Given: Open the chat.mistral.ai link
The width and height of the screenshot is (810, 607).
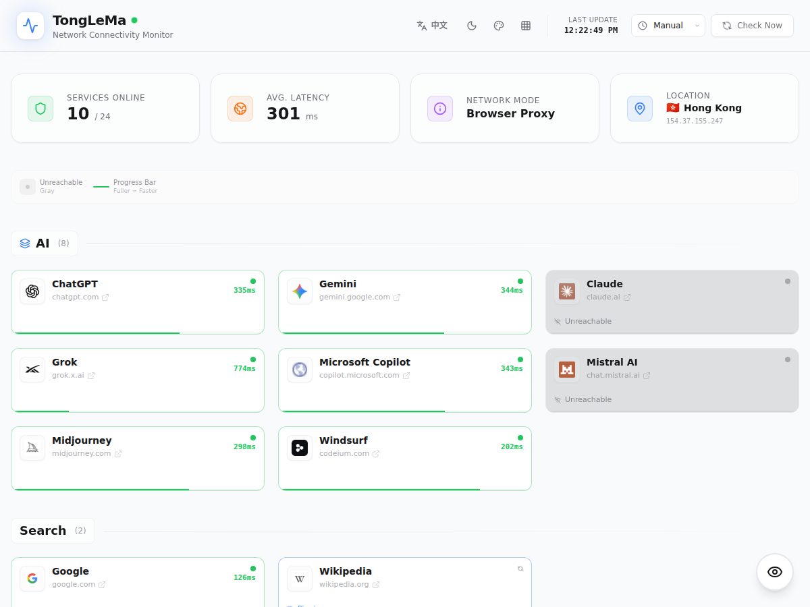Looking at the screenshot, I should click(618, 376).
